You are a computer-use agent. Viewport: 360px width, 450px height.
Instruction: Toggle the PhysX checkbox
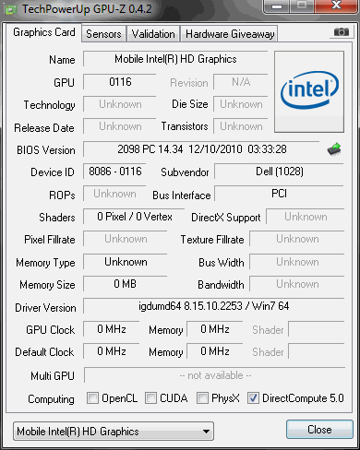pos(202,398)
